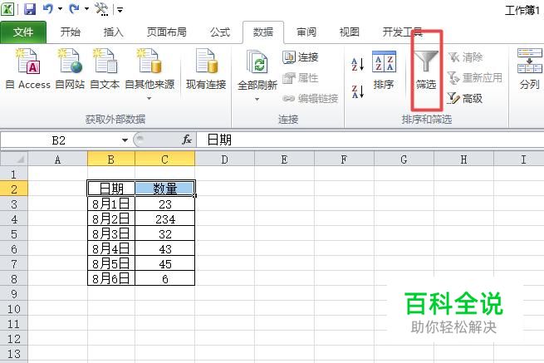This screenshot has height=363, width=544.
Task: Select the cell containing 8月1日
Action: coord(111,204)
